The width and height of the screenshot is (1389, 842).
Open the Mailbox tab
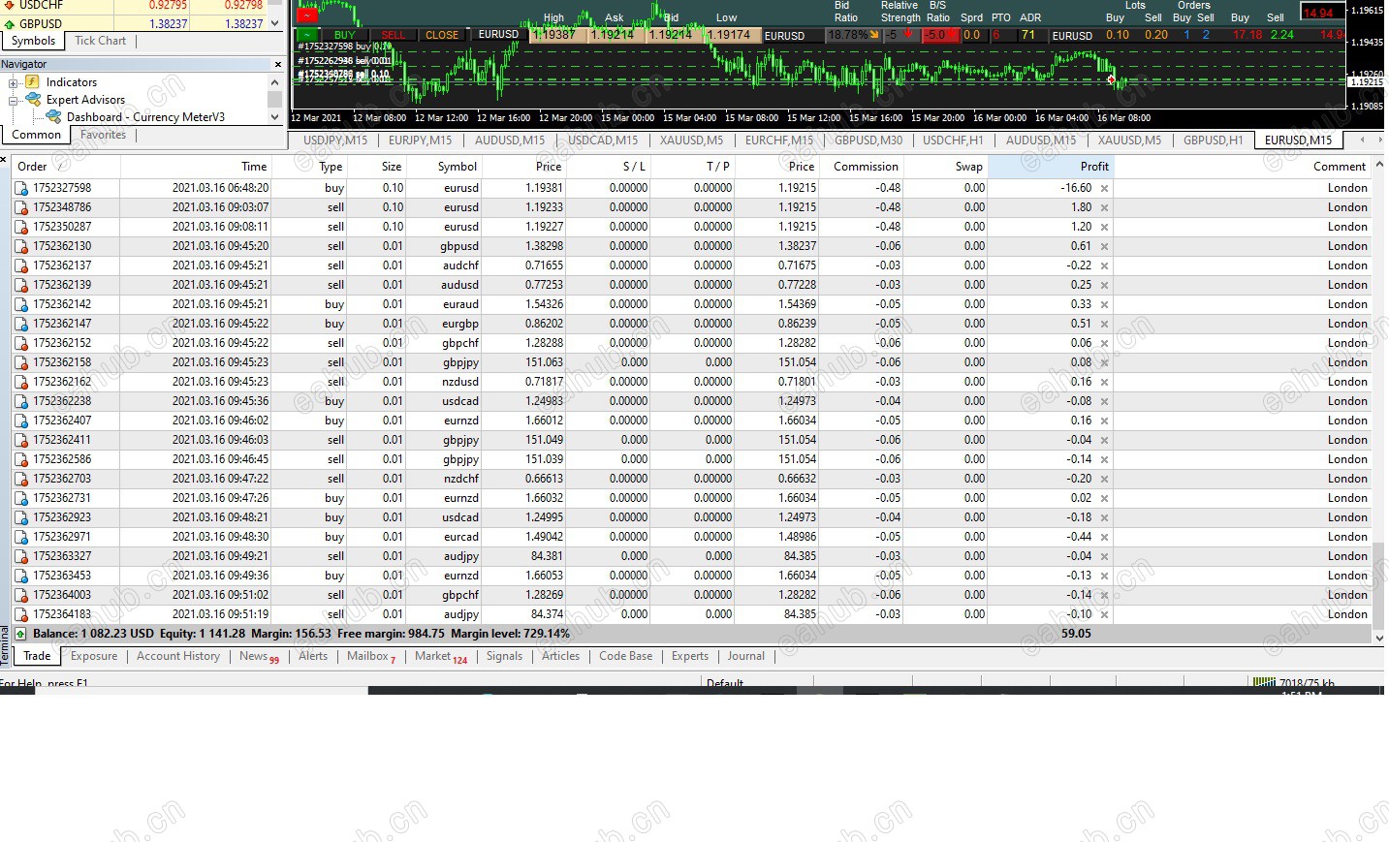click(371, 656)
